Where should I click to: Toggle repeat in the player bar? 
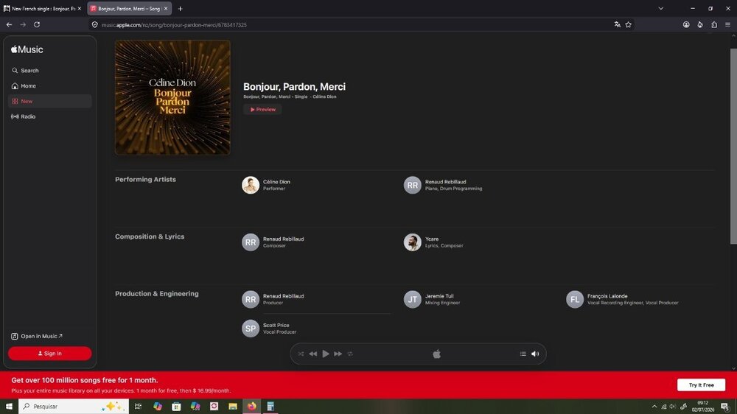click(x=350, y=354)
